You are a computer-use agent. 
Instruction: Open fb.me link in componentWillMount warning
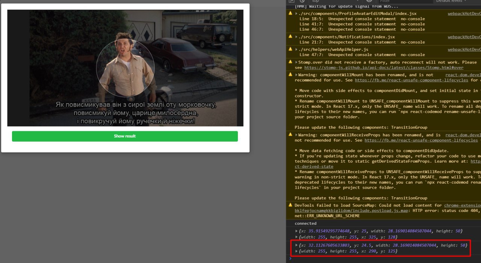(411, 80)
